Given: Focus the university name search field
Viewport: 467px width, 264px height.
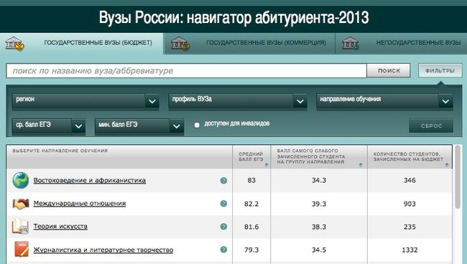Looking at the screenshot, I should click(x=187, y=71).
